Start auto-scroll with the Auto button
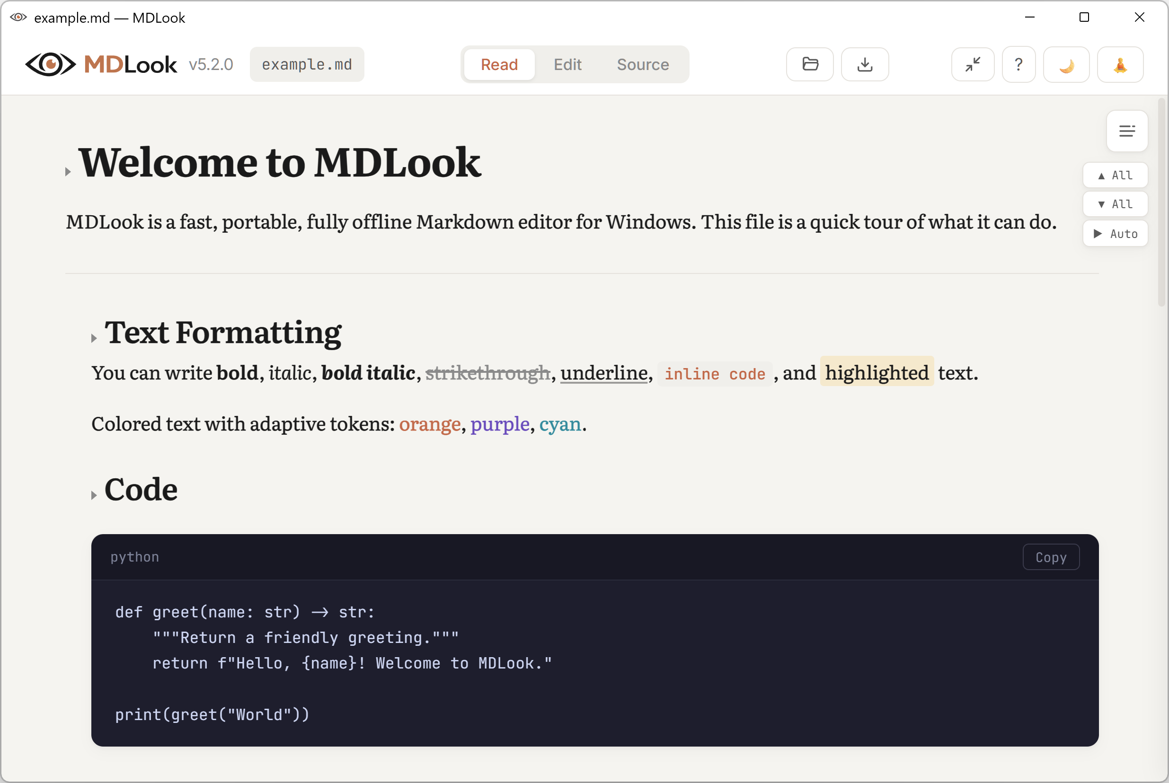1169x783 pixels. tap(1115, 234)
